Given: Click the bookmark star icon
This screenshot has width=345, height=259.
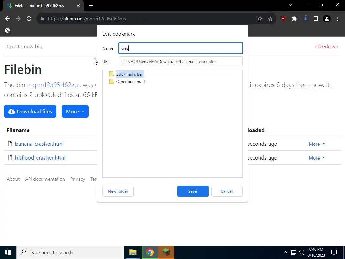Looking at the screenshot, I should [x=270, y=19].
